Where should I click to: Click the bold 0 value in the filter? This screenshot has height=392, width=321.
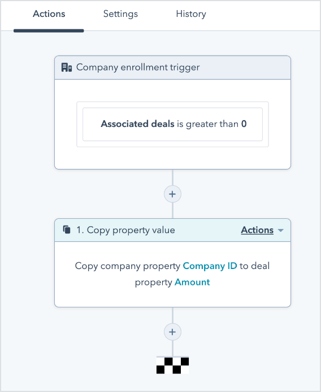tap(244, 124)
